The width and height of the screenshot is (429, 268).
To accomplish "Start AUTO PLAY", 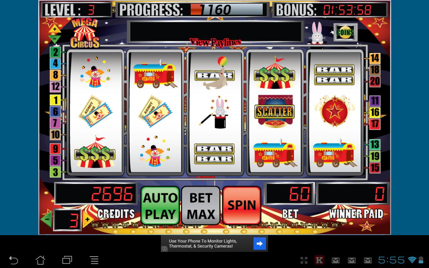I will point(160,205).
